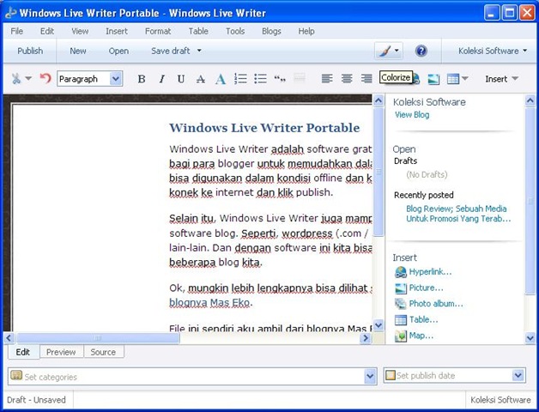Screen dimensions: 539x412
Task: Click the Photo album... sidebar link
Action: pos(435,304)
